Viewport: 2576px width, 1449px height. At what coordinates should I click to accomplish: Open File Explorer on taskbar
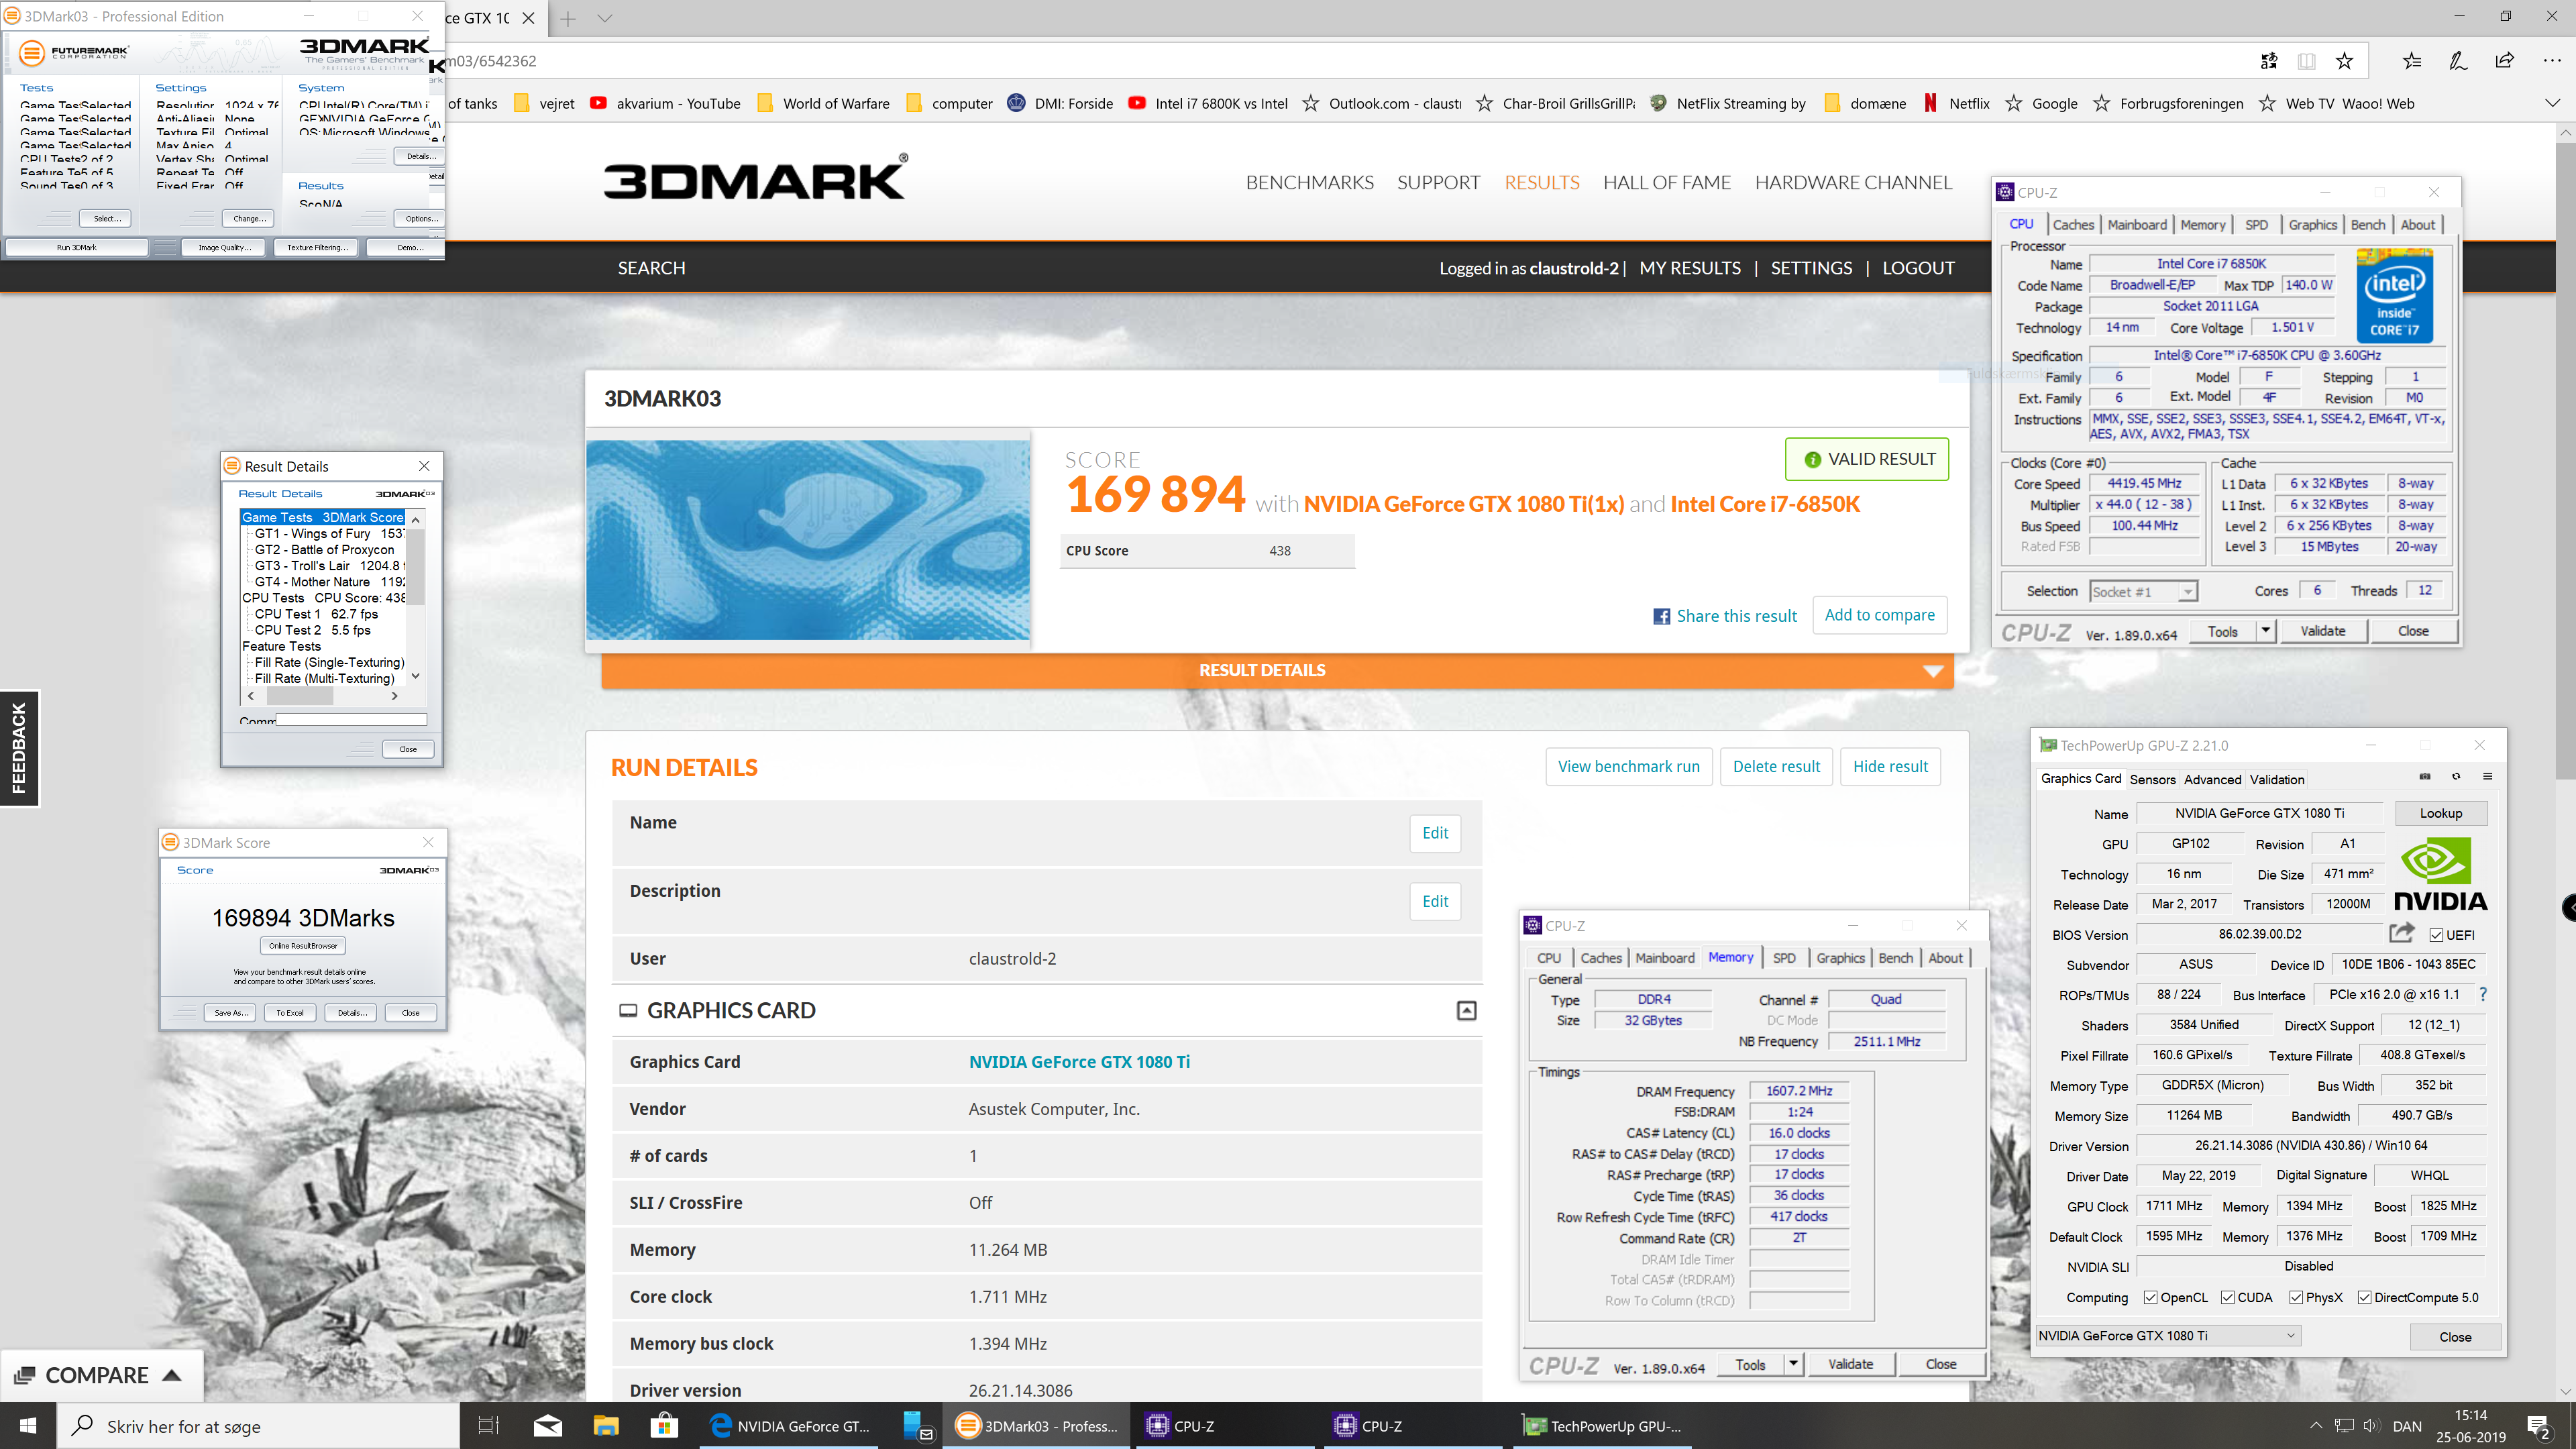click(x=606, y=1426)
